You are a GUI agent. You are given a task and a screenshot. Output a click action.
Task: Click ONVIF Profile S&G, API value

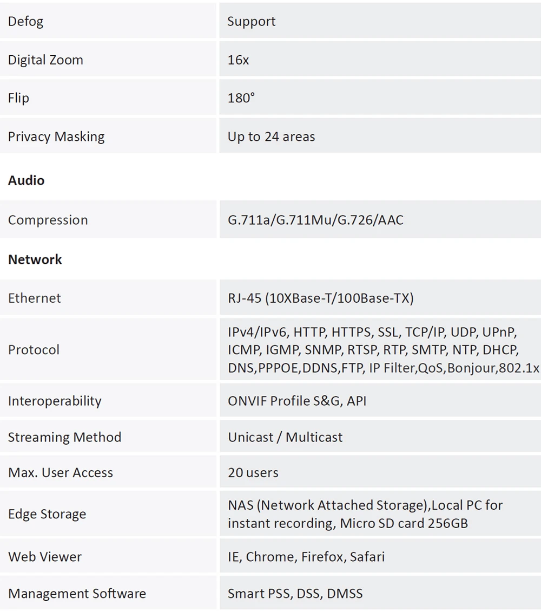(x=297, y=401)
